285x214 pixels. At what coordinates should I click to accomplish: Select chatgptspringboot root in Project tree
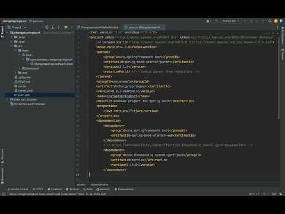25,33
